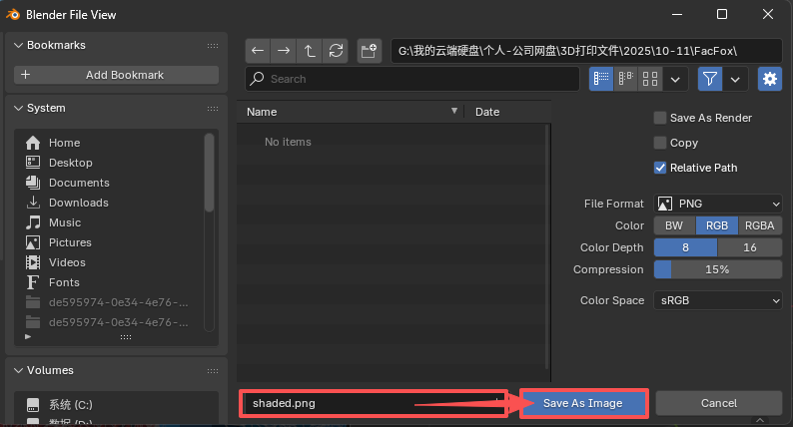
Task: Toggle the options gear button
Action: click(x=769, y=79)
